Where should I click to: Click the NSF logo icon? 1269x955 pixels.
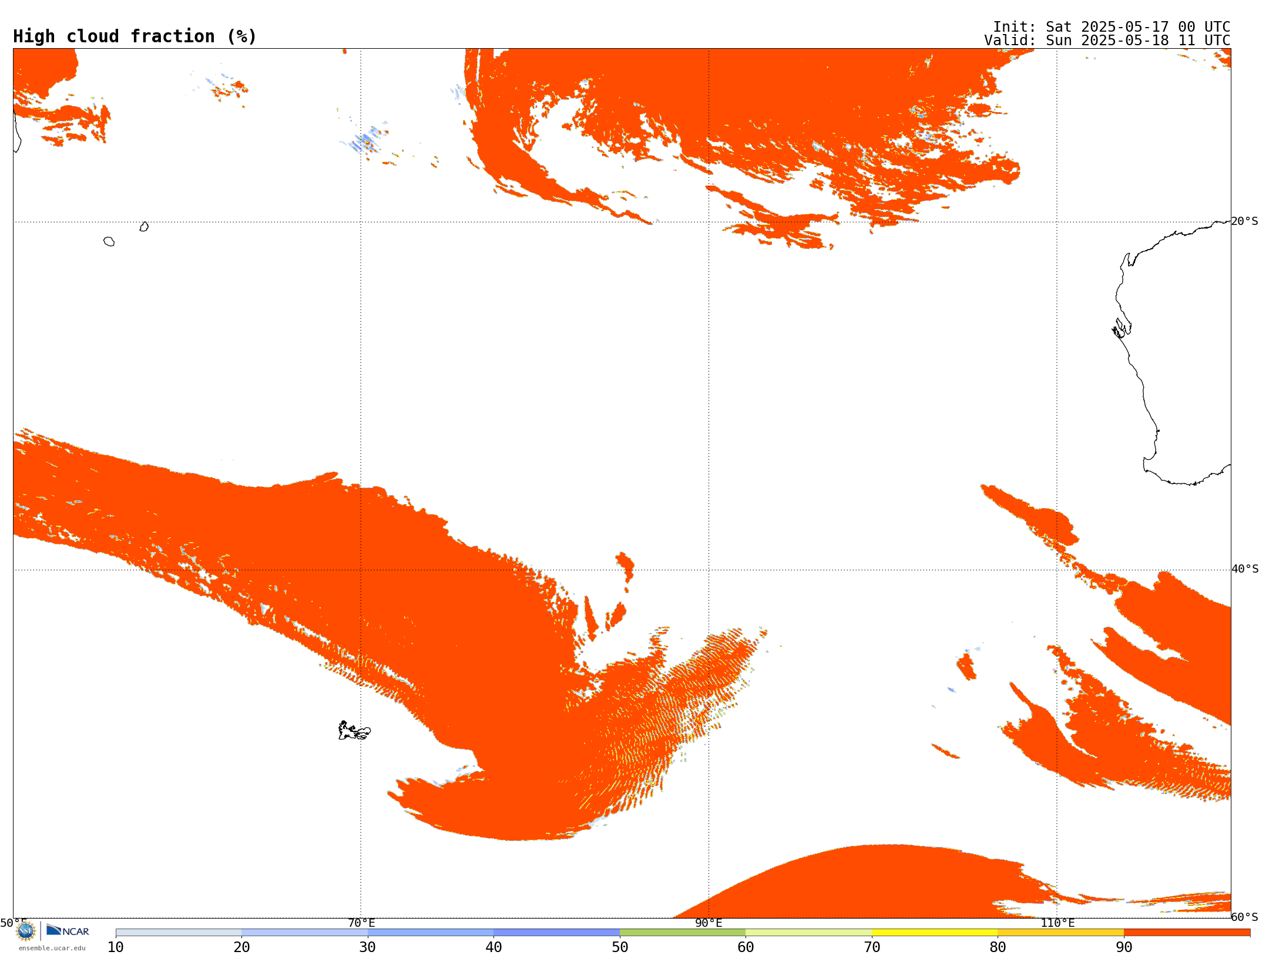pyautogui.click(x=25, y=931)
